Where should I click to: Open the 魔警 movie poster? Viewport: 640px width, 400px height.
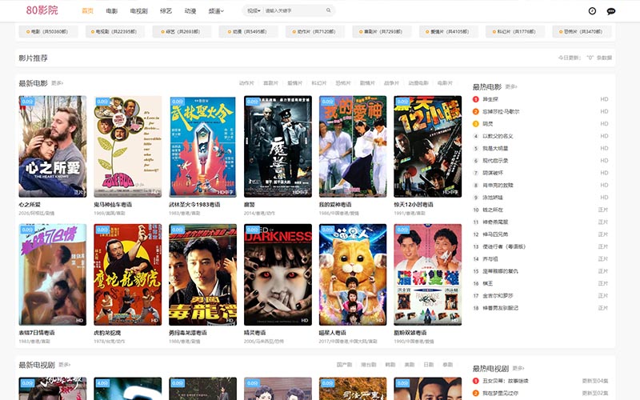(278, 146)
